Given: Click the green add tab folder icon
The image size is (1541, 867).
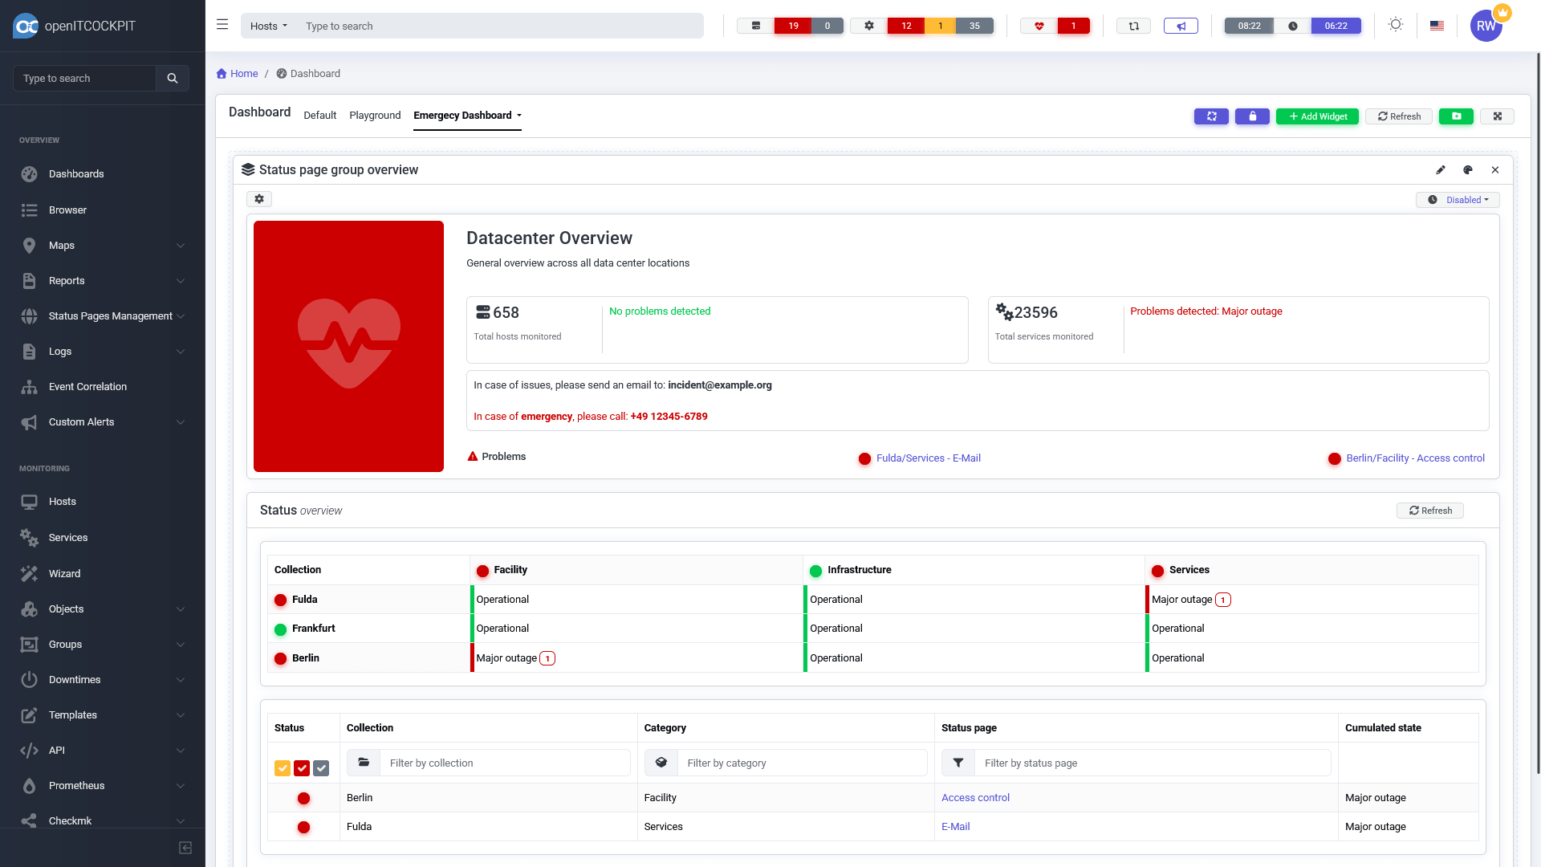Looking at the screenshot, I should pyautogui.click(x=1456, y=116).
